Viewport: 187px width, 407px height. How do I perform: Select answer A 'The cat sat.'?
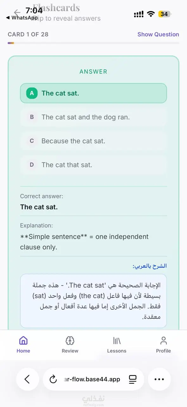coord(93,93)
